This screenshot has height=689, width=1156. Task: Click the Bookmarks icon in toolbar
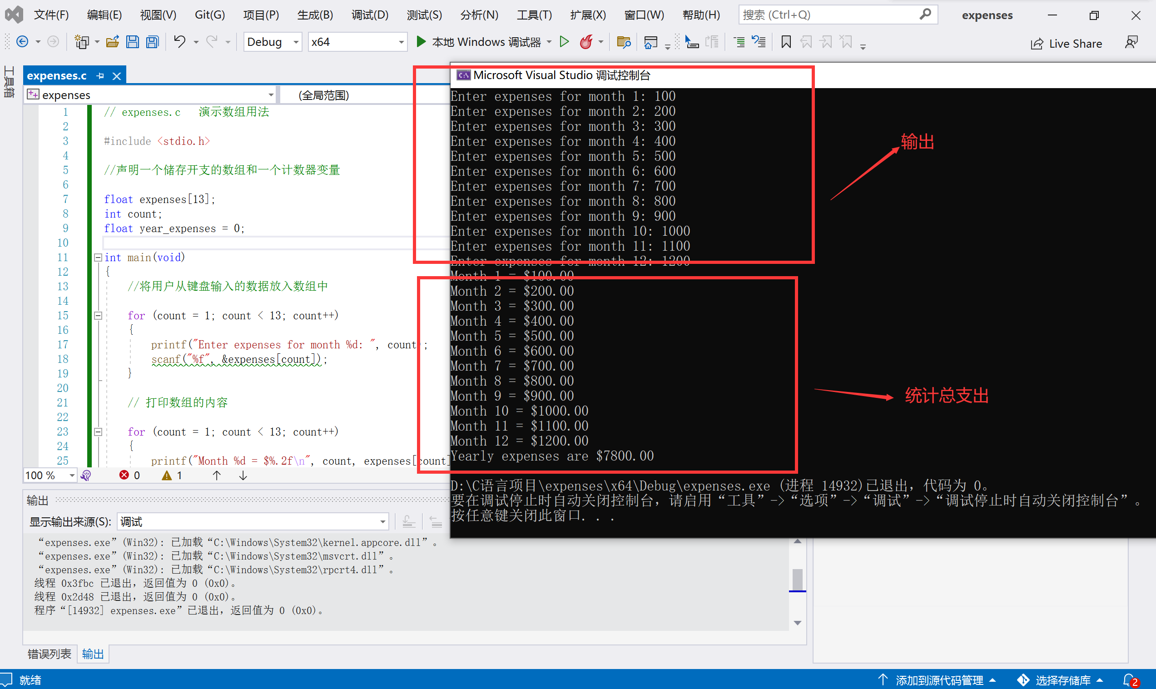[x=784, y=43]
